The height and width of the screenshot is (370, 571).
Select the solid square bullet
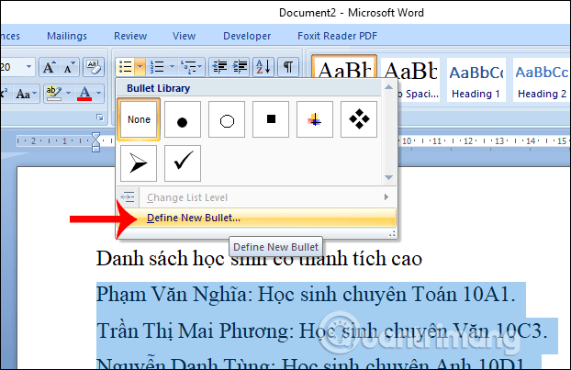(x=271, y=119)
